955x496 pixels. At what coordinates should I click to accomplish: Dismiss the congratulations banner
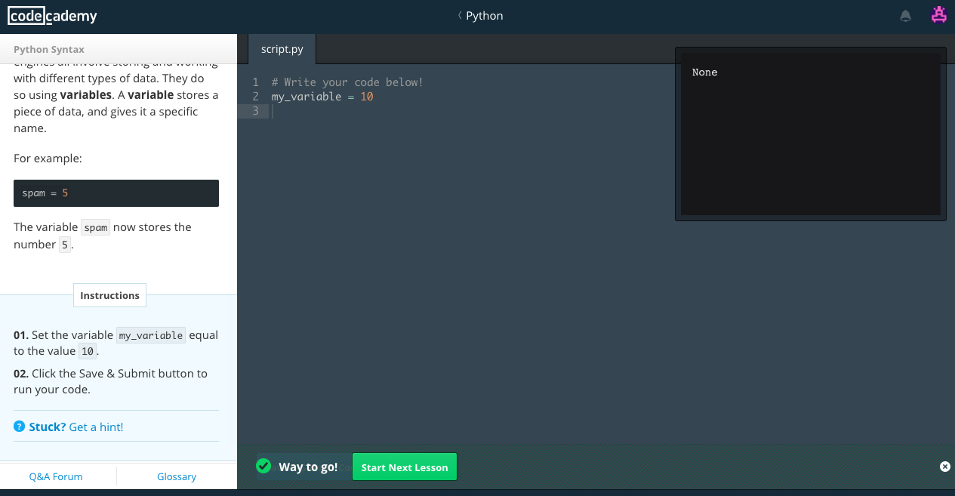click(945, 467)
